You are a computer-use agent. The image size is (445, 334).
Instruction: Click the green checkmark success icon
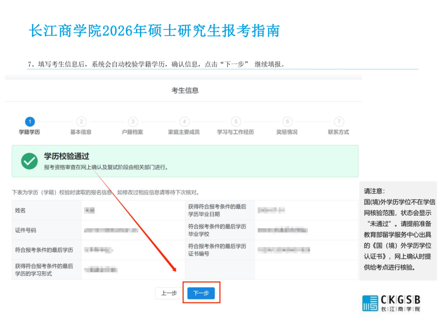tap(30, 161)
